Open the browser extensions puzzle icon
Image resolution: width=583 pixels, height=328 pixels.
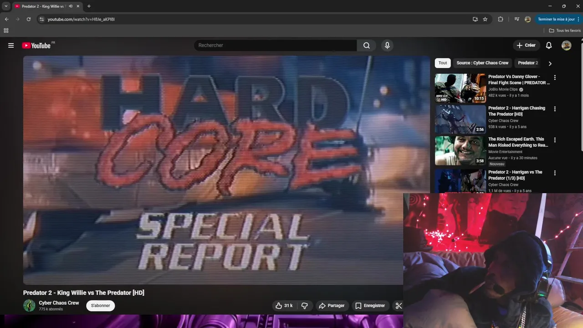pyautogui.click(x=501, y=19)
